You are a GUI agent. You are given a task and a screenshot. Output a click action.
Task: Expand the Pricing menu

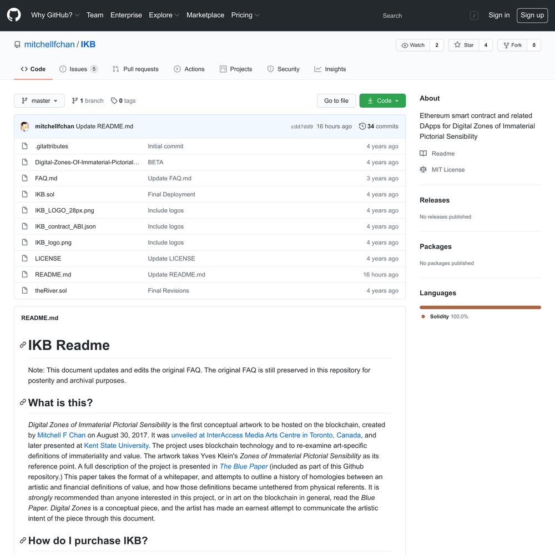pos(245,15)
